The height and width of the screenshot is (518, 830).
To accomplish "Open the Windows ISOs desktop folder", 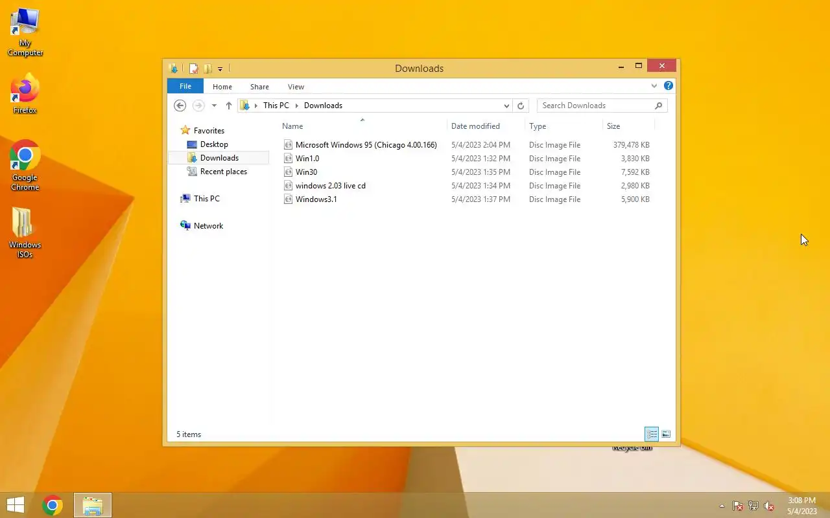I will 25,233.
